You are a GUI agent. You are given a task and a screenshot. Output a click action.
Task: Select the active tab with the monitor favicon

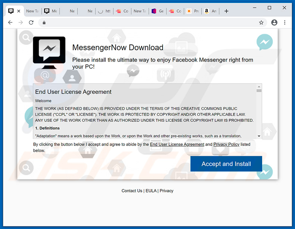point(11,11)
